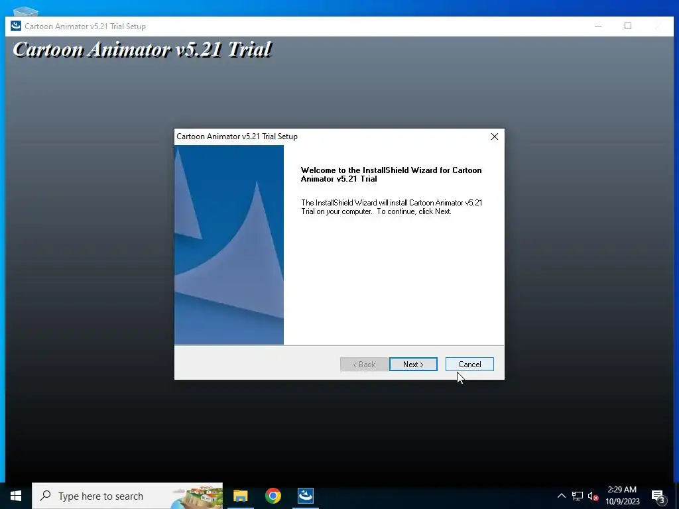Click the muted volume tray icon

593,496
